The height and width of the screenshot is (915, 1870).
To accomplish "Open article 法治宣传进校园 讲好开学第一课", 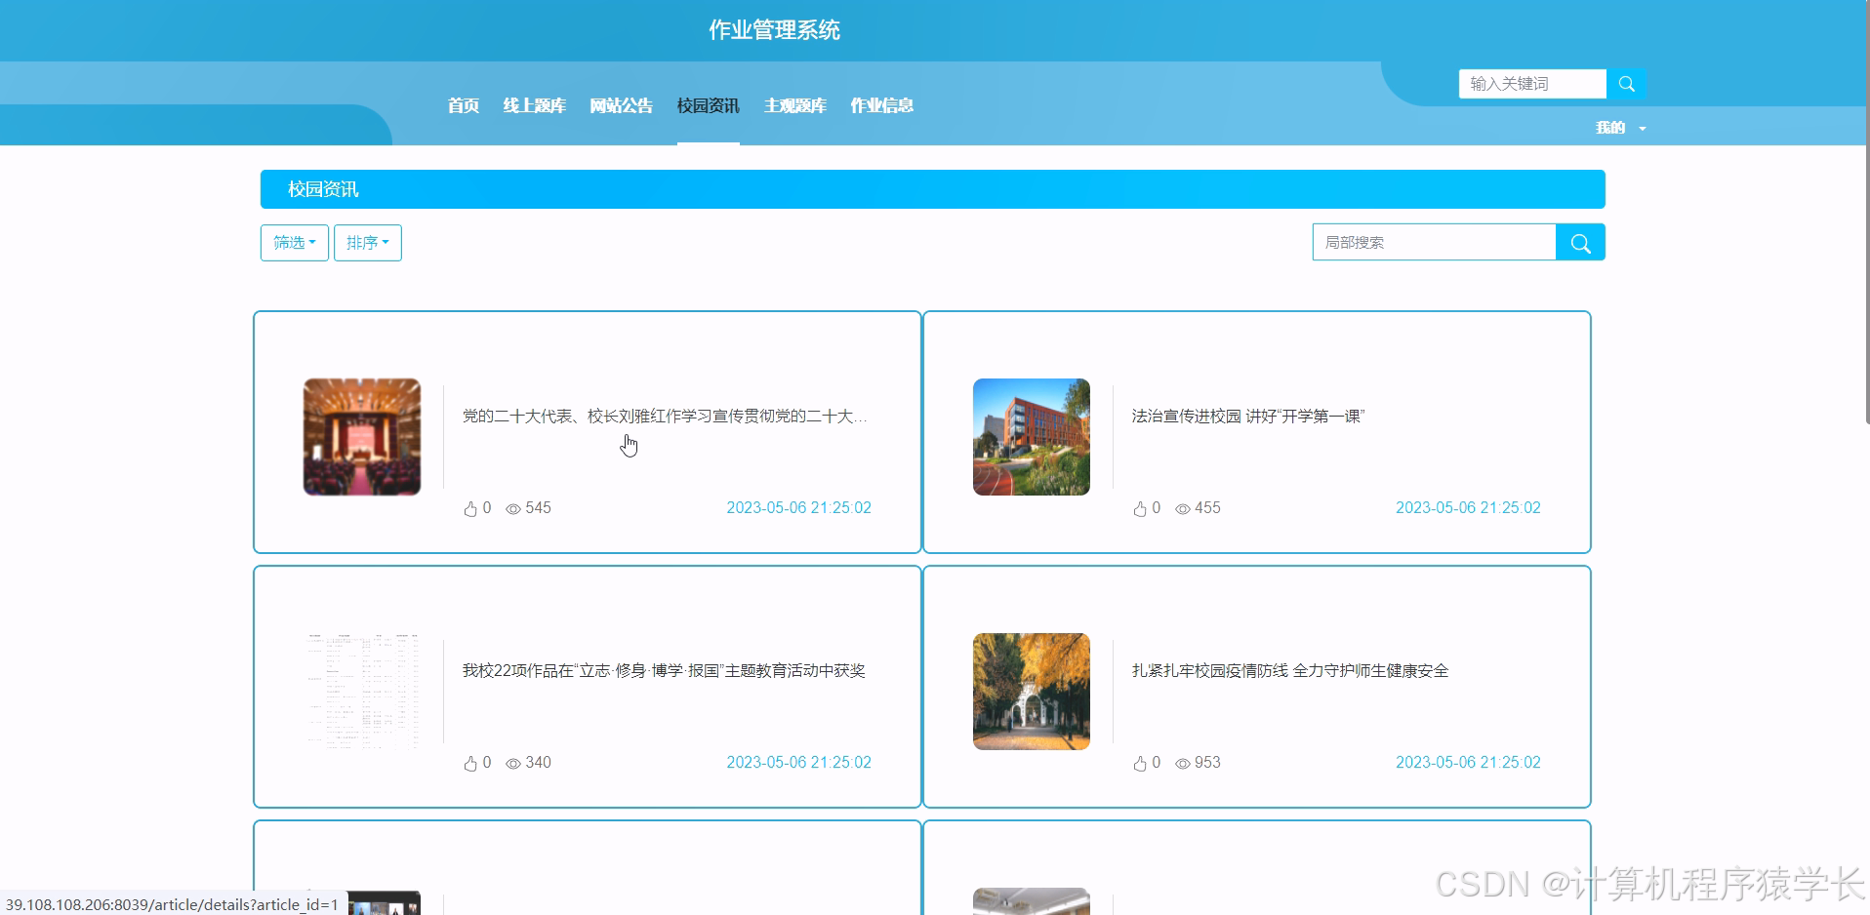I will (x=1247, y=417).
